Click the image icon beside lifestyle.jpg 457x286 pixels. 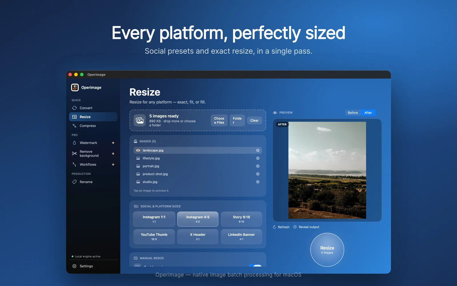[x=138, y=158]
